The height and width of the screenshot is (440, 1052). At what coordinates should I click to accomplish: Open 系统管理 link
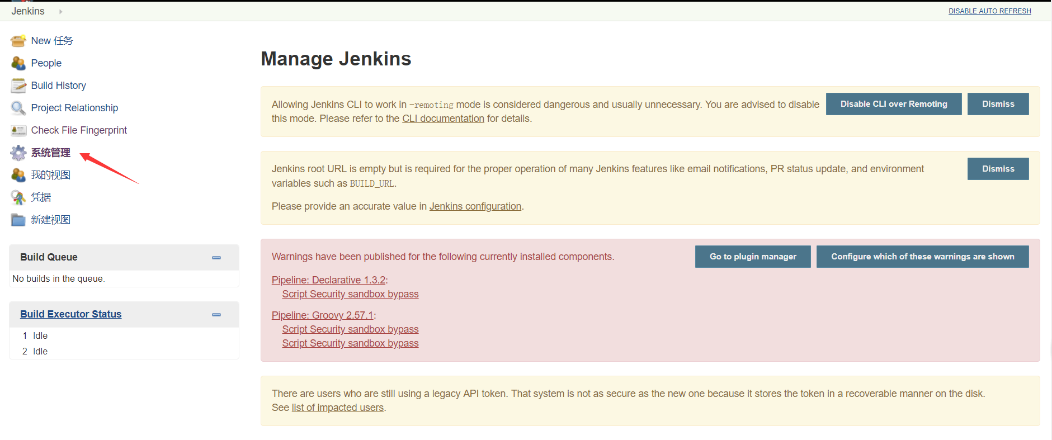(51, 153)
